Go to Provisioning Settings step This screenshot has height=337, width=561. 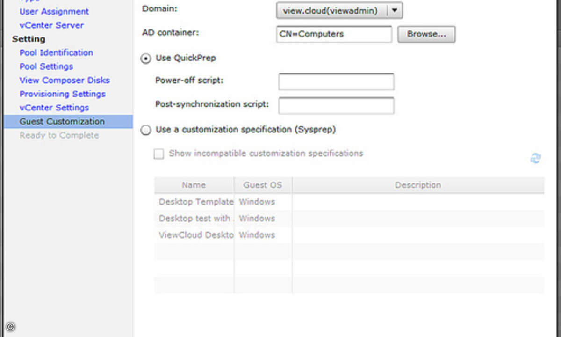[x=63, y=94]
